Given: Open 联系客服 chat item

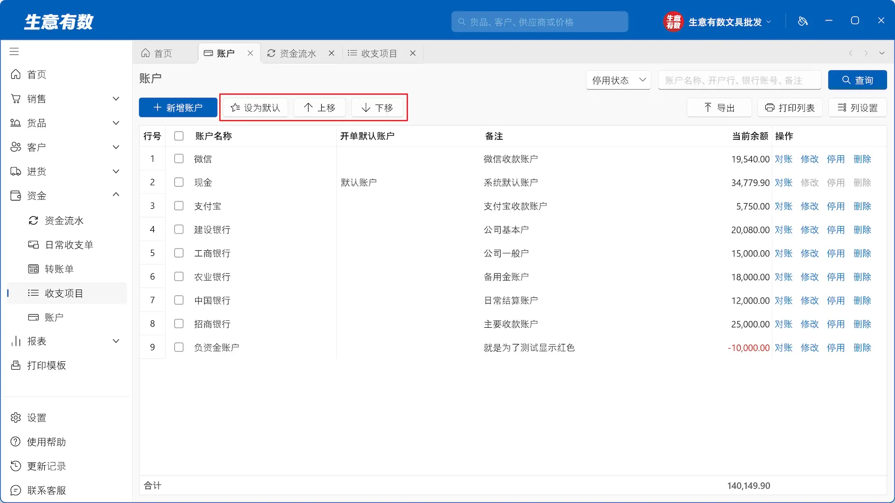Looking at the screenshot, I should click(x=37, y=490).
